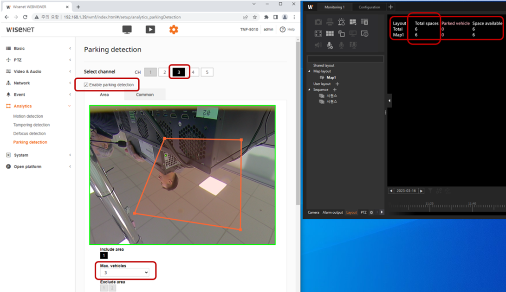Select channel 4
506x292 pixels.
193,72
